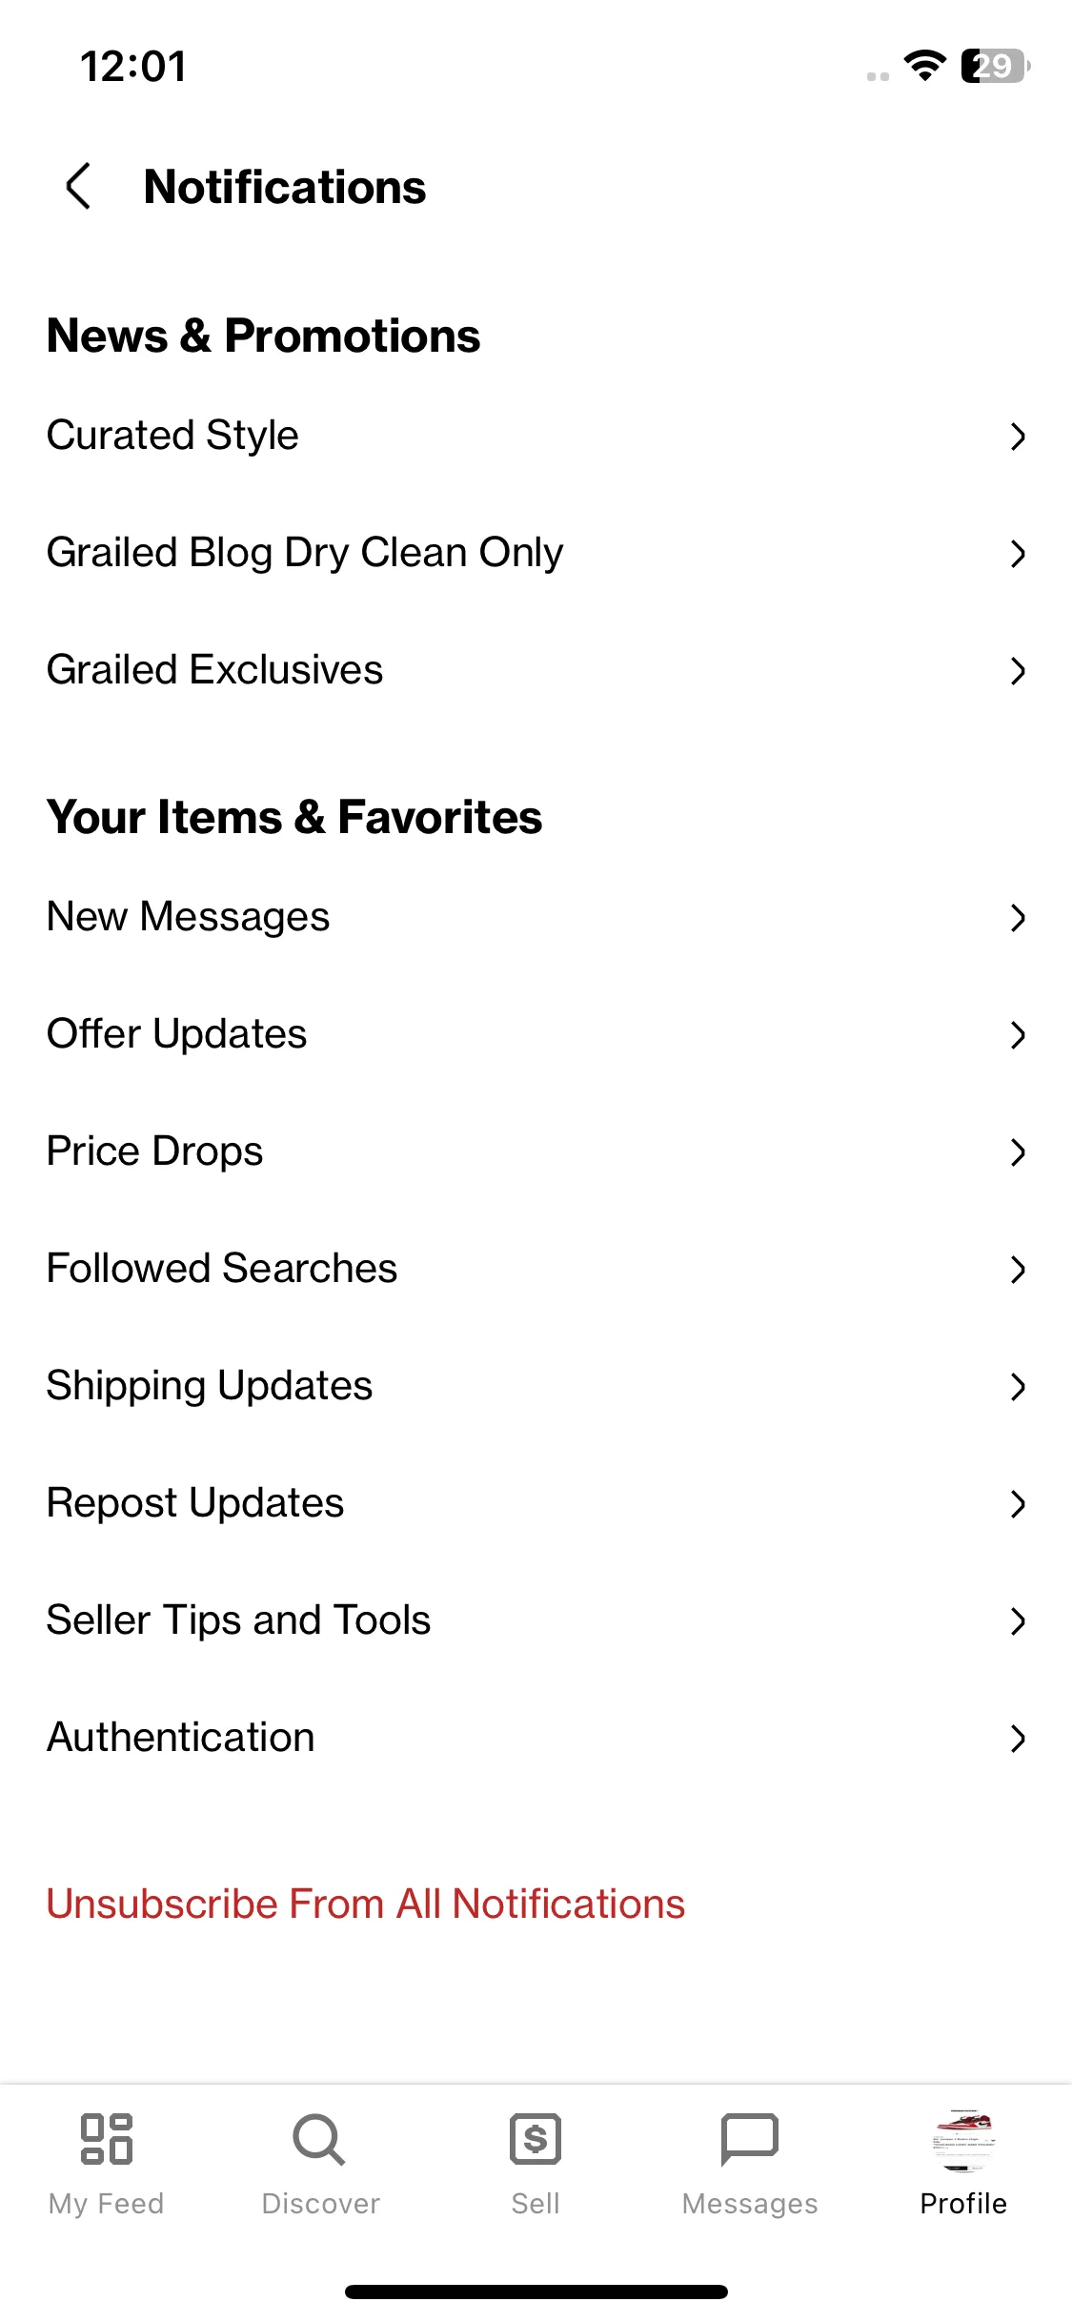Expand the Grailed Exclusives chevron
This screenshot has width=1072, height=2322.
pos(1018,671)
